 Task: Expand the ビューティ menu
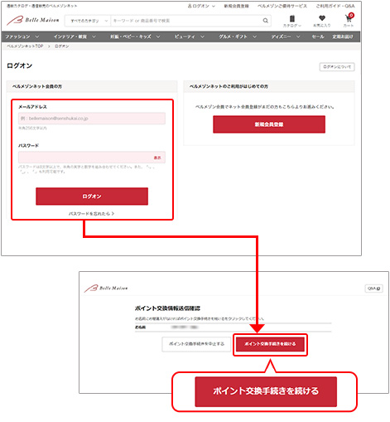(x=190, y=36)
